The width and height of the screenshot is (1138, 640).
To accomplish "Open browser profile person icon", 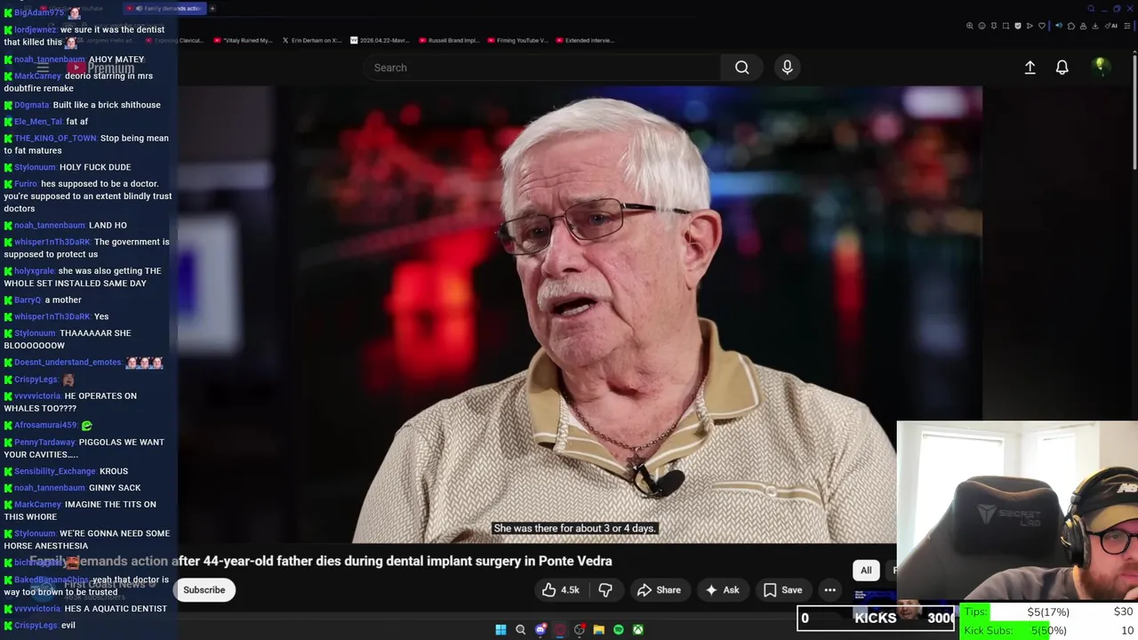I will [1083, 26].
